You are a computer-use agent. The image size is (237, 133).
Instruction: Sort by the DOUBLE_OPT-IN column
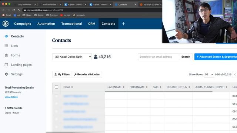click(x=178, y=87)
